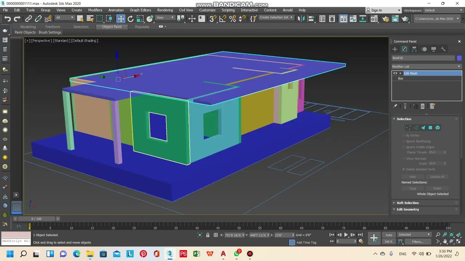Switch to the Display panel icon
Screen dimensions: 465x261
[433, 49]
